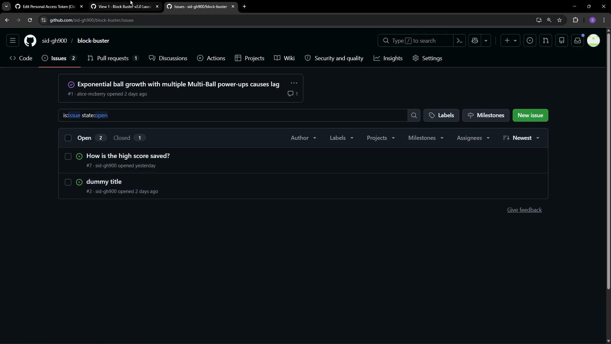Screen dimensions: 611x344
Task: Open issue 'How is the high score saved?'
Action: click(128, 156)
